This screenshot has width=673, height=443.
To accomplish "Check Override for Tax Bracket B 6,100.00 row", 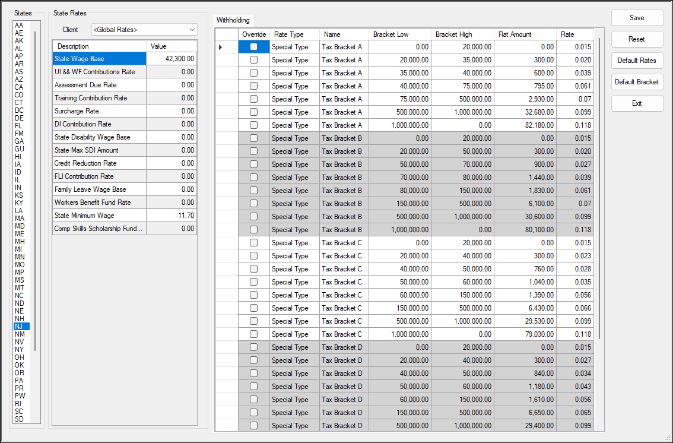I will (253, 204).
